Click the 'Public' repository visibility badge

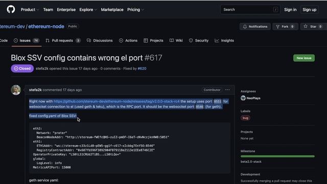coord(73,26)
